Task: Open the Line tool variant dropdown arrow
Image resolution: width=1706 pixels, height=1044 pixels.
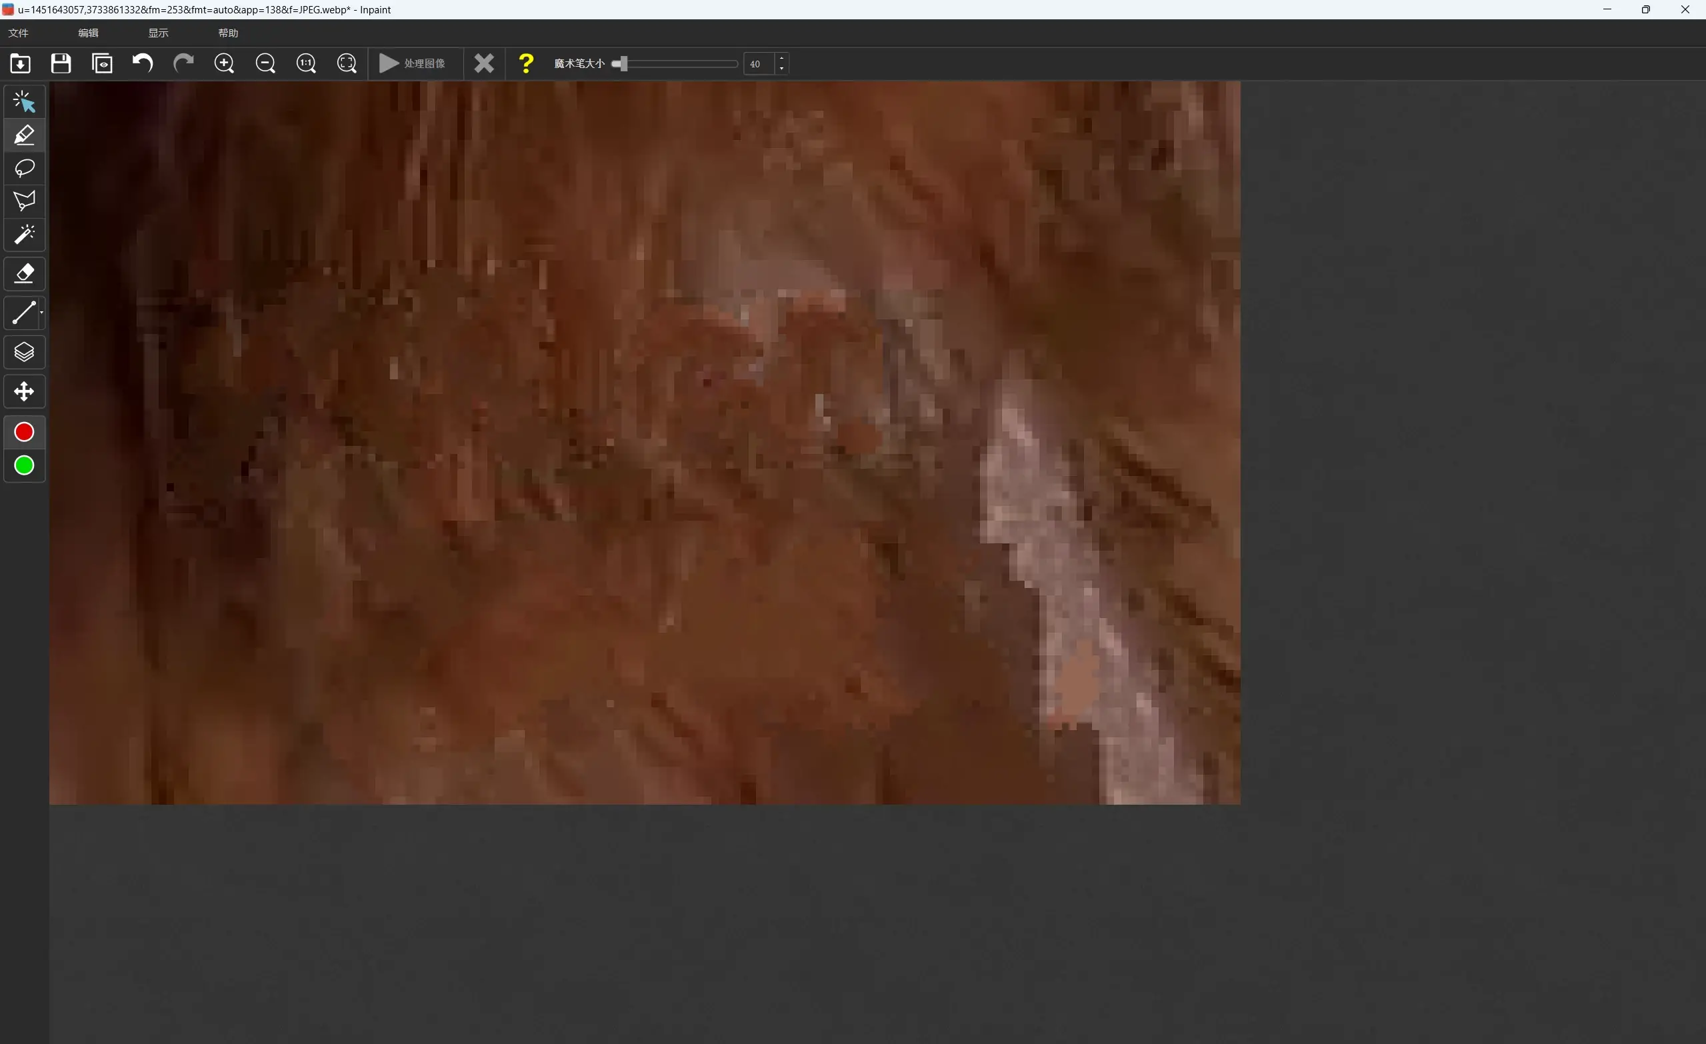Action: [x=40, y=312]
